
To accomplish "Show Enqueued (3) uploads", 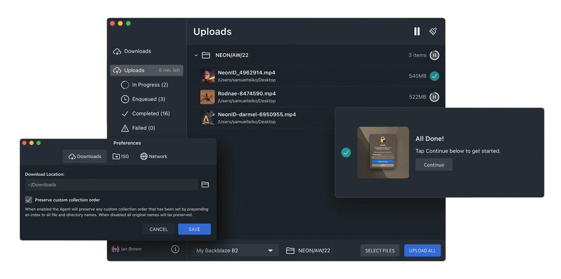I will (148, 99).
